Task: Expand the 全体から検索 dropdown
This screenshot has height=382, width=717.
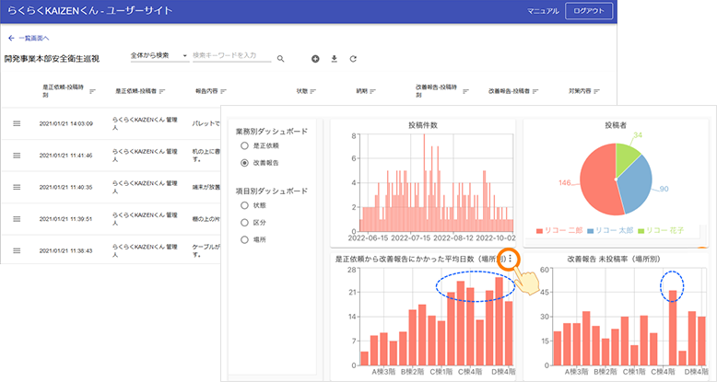Action: pos(159,56)
